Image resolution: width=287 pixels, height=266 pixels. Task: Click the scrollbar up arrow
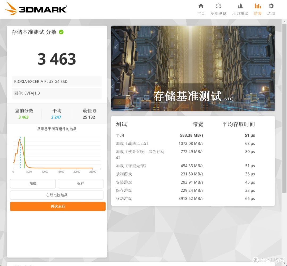pos(284,22)
